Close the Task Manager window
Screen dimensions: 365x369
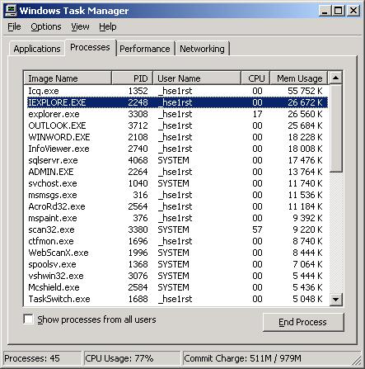pos(353,11)
